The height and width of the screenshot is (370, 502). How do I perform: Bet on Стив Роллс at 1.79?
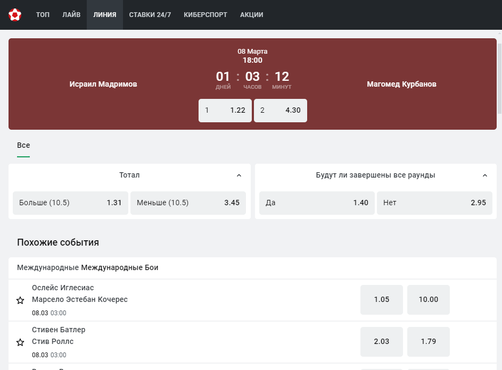(429, 341)
